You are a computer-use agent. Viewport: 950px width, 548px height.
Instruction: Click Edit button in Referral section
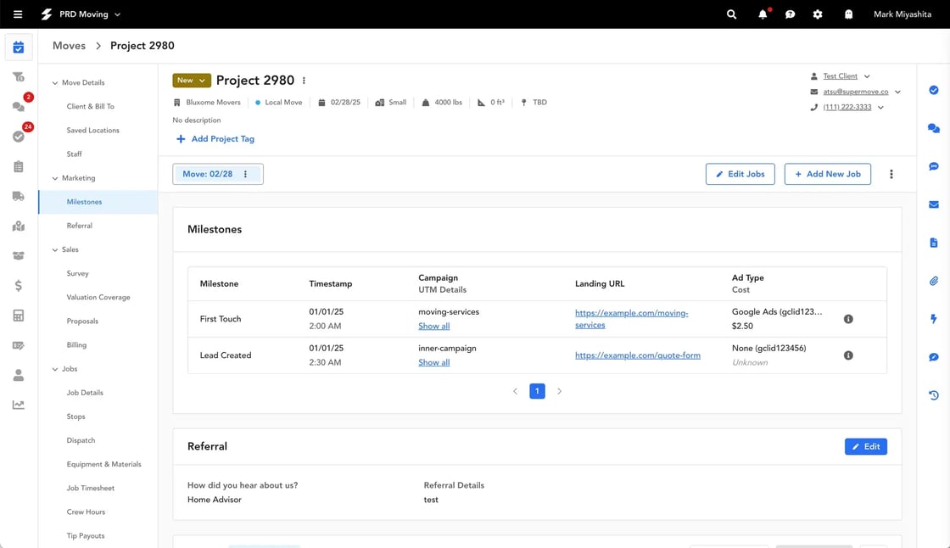coord(866,447)
